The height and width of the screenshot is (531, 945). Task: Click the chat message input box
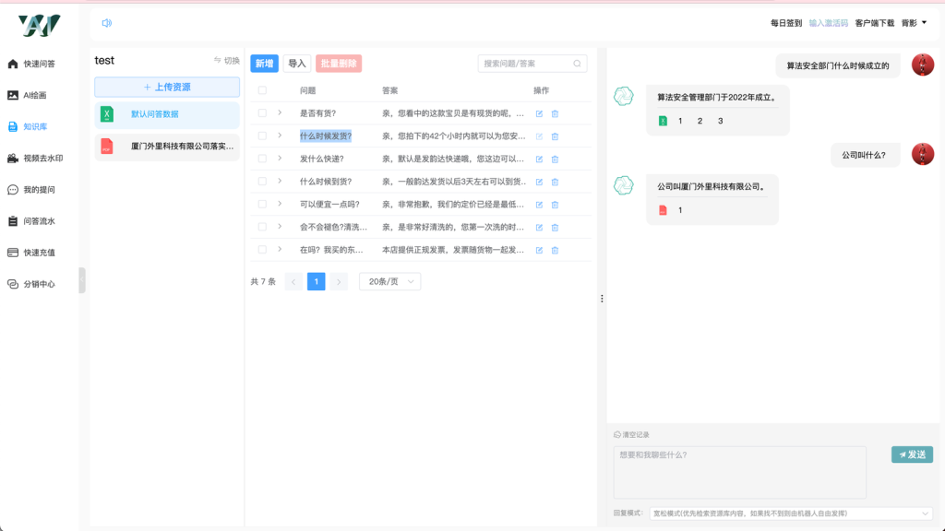click(739, 472)
